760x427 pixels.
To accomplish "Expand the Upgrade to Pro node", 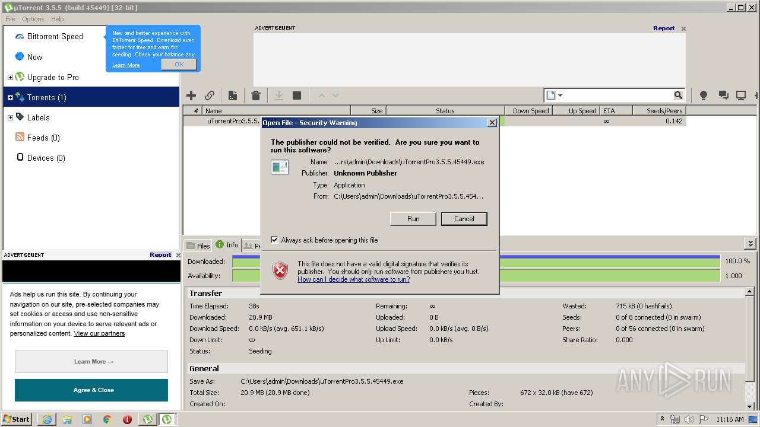I will [10, 77].
